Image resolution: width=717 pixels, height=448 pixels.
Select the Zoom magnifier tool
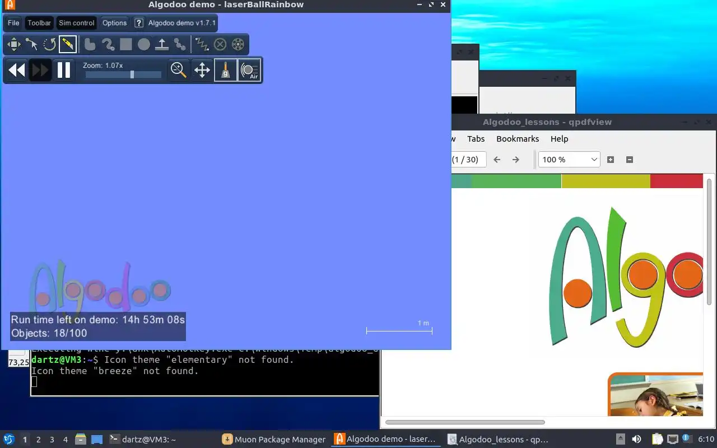point(179,70)
